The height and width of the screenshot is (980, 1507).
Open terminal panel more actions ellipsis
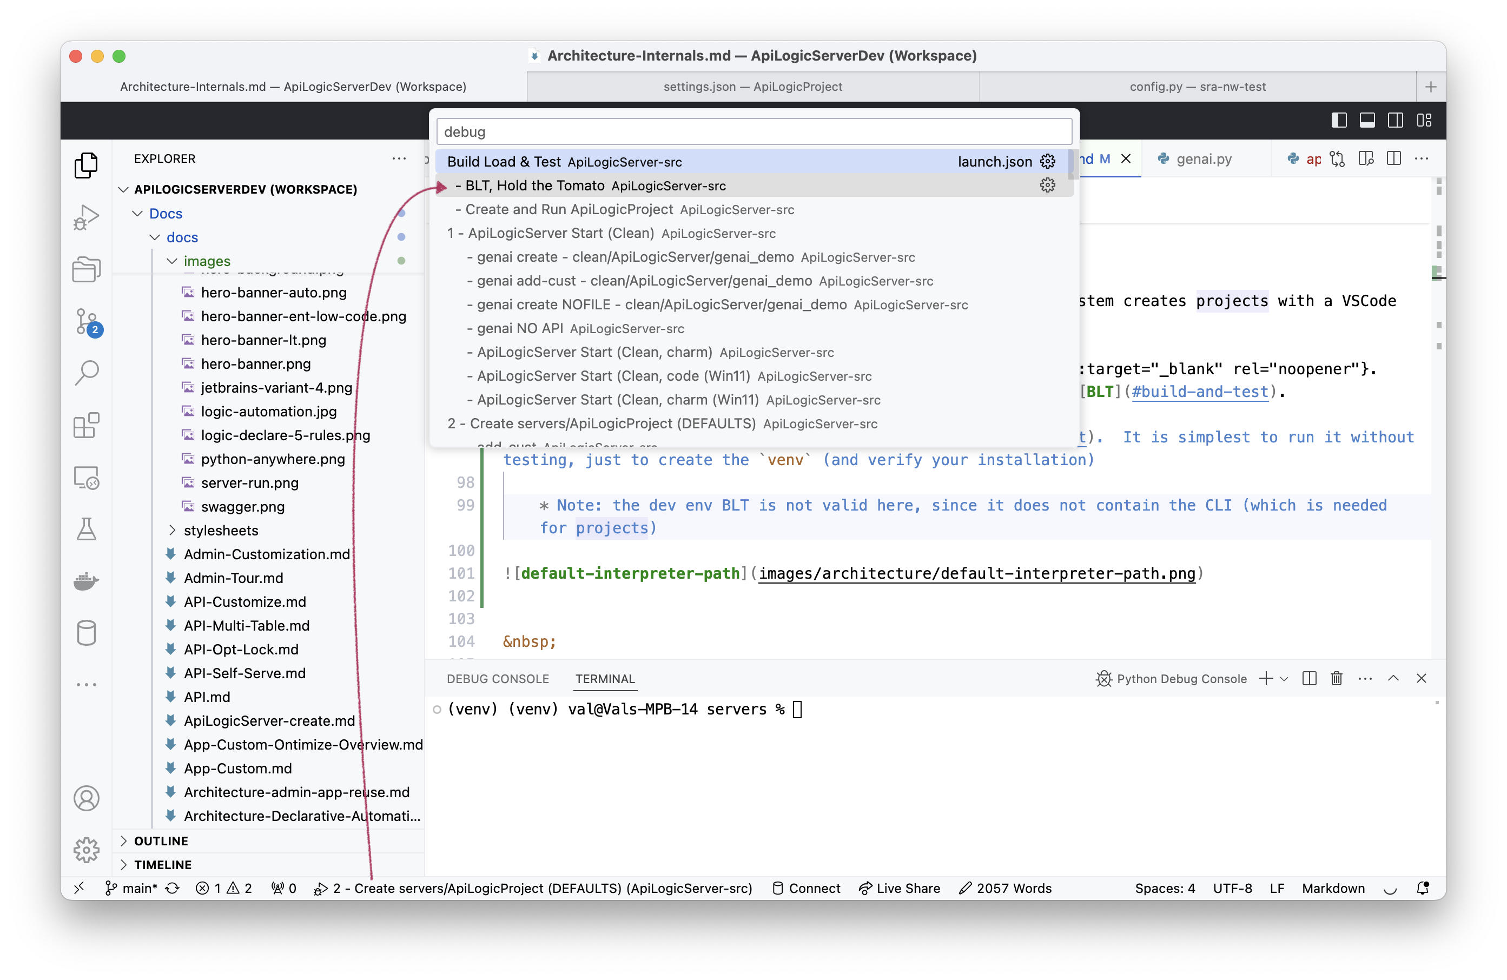[1365, 678]
